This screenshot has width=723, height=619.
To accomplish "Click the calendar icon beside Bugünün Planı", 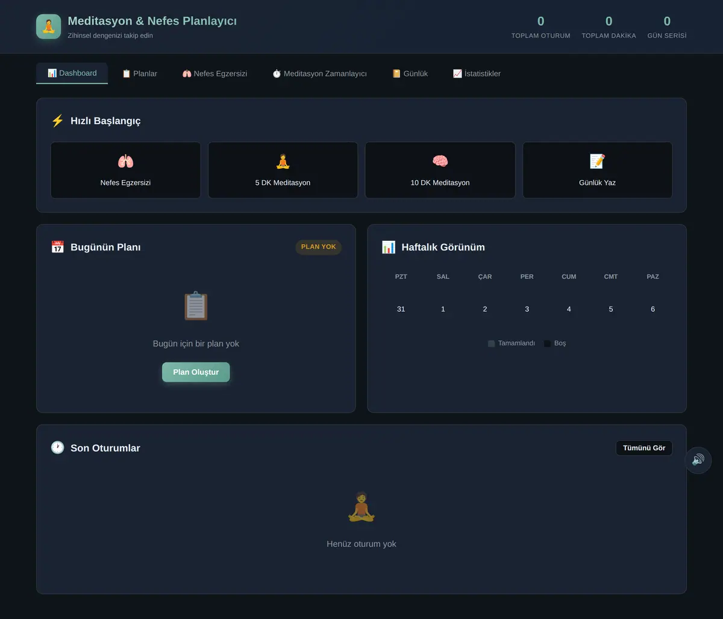I will tap(58, 247).
